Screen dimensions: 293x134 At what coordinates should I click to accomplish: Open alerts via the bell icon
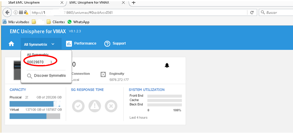[x=167, y=65]
